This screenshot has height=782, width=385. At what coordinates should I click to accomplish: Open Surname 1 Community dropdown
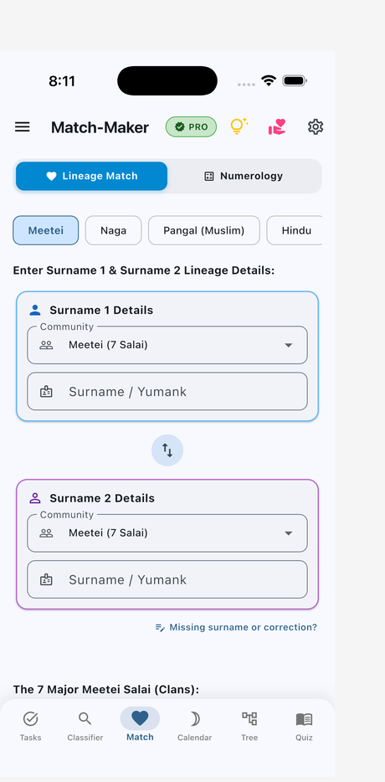(167, 345)
